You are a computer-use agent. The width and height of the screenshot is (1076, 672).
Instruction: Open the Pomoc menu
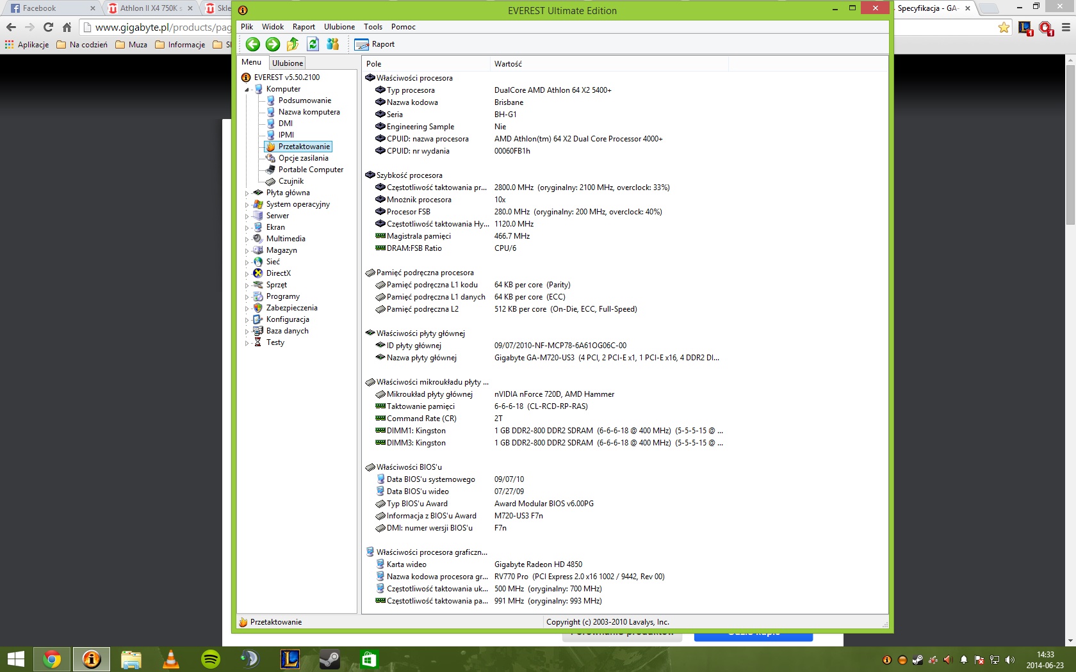click(x=403, y=27)
